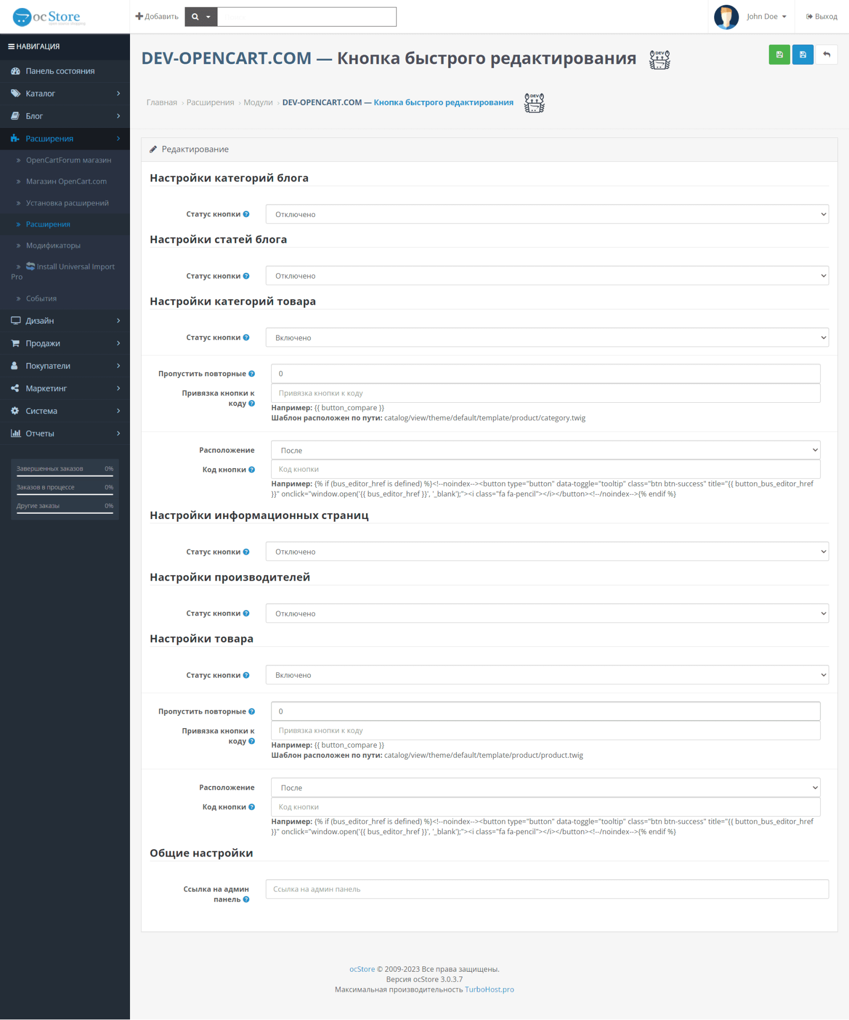Select События submenu item

pos(65,299)
